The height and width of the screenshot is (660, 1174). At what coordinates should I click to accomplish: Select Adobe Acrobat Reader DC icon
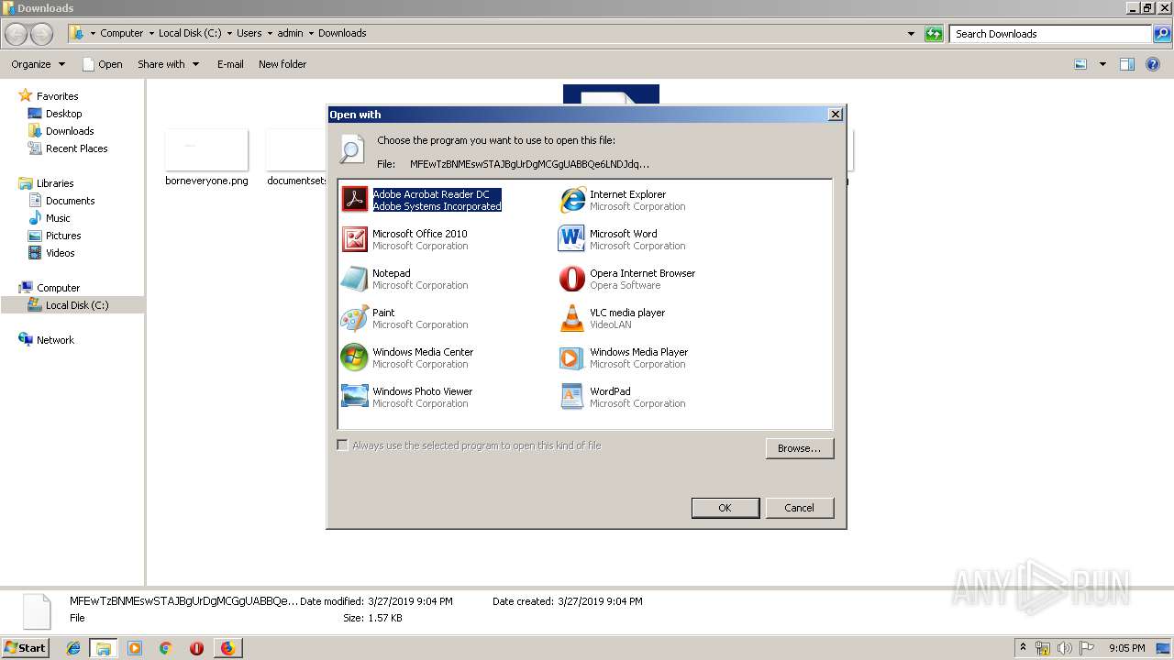click(x=355, y=199)
